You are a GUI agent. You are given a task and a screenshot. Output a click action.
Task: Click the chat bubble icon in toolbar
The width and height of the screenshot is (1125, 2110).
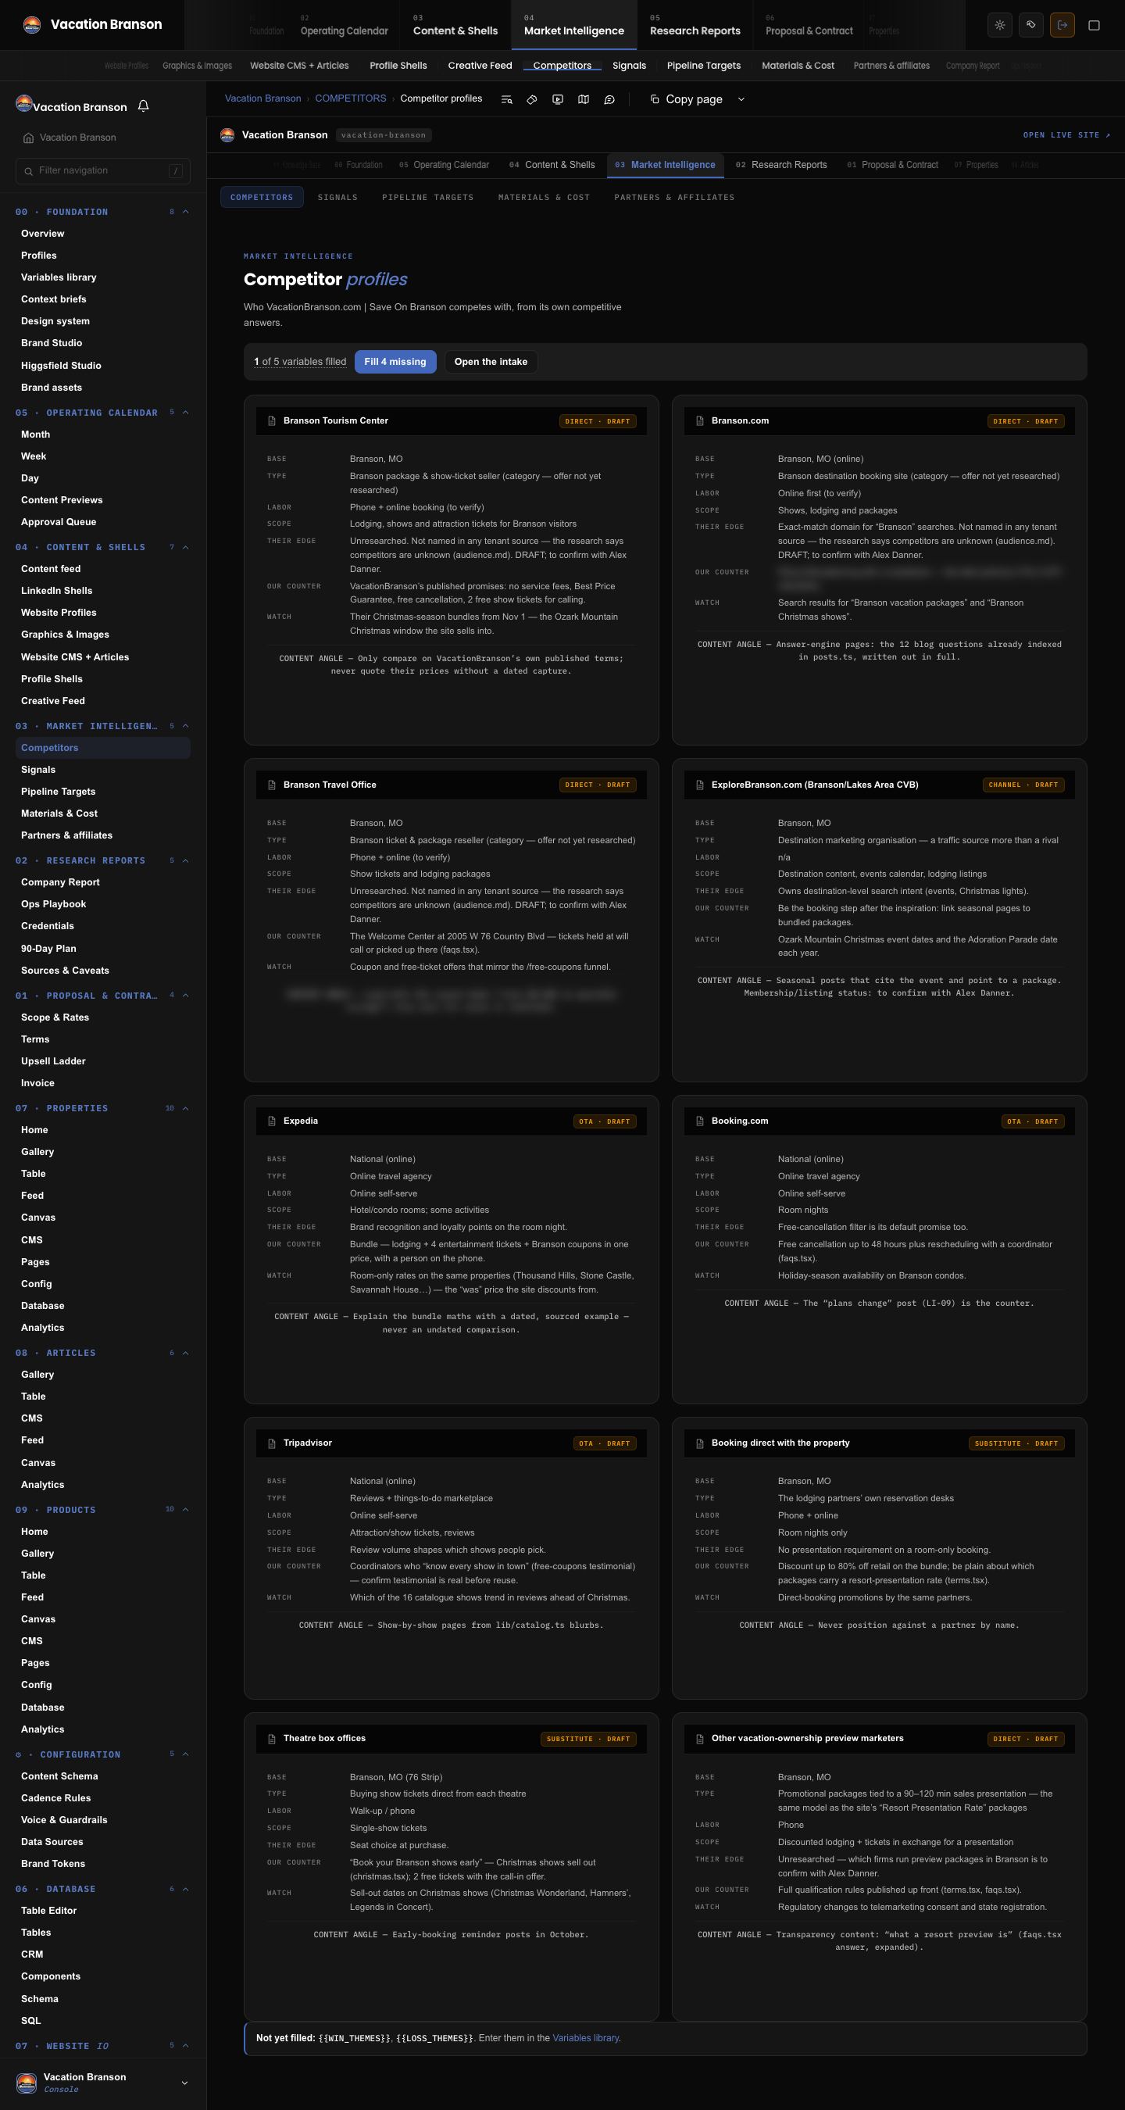pos(609,99)
